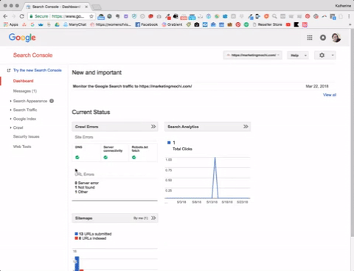Click Server connectivity green check status

click(x=105, y=158)
